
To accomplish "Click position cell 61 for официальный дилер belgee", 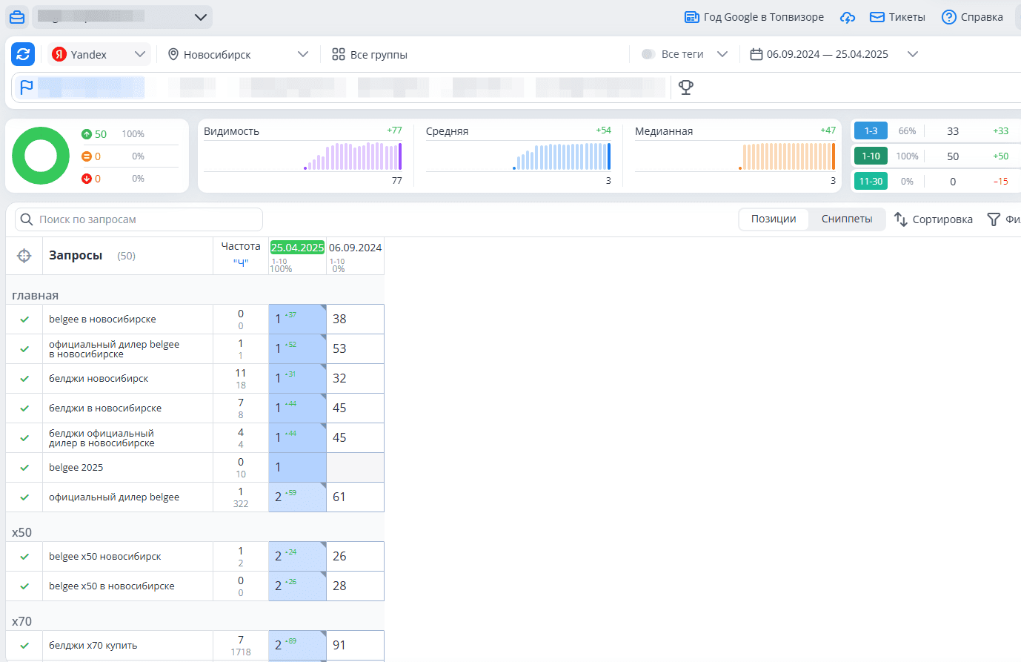I will click(x=356, y=497).
